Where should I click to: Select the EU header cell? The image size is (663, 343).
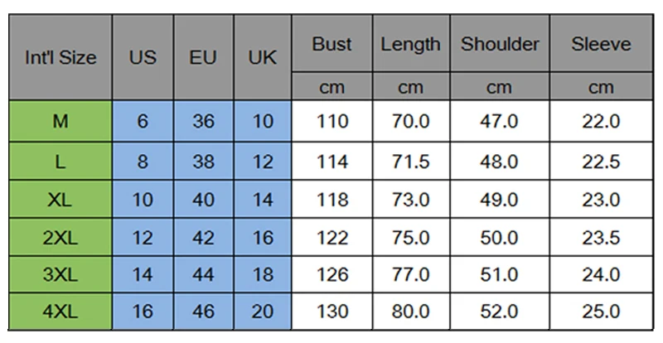(203, 57)
